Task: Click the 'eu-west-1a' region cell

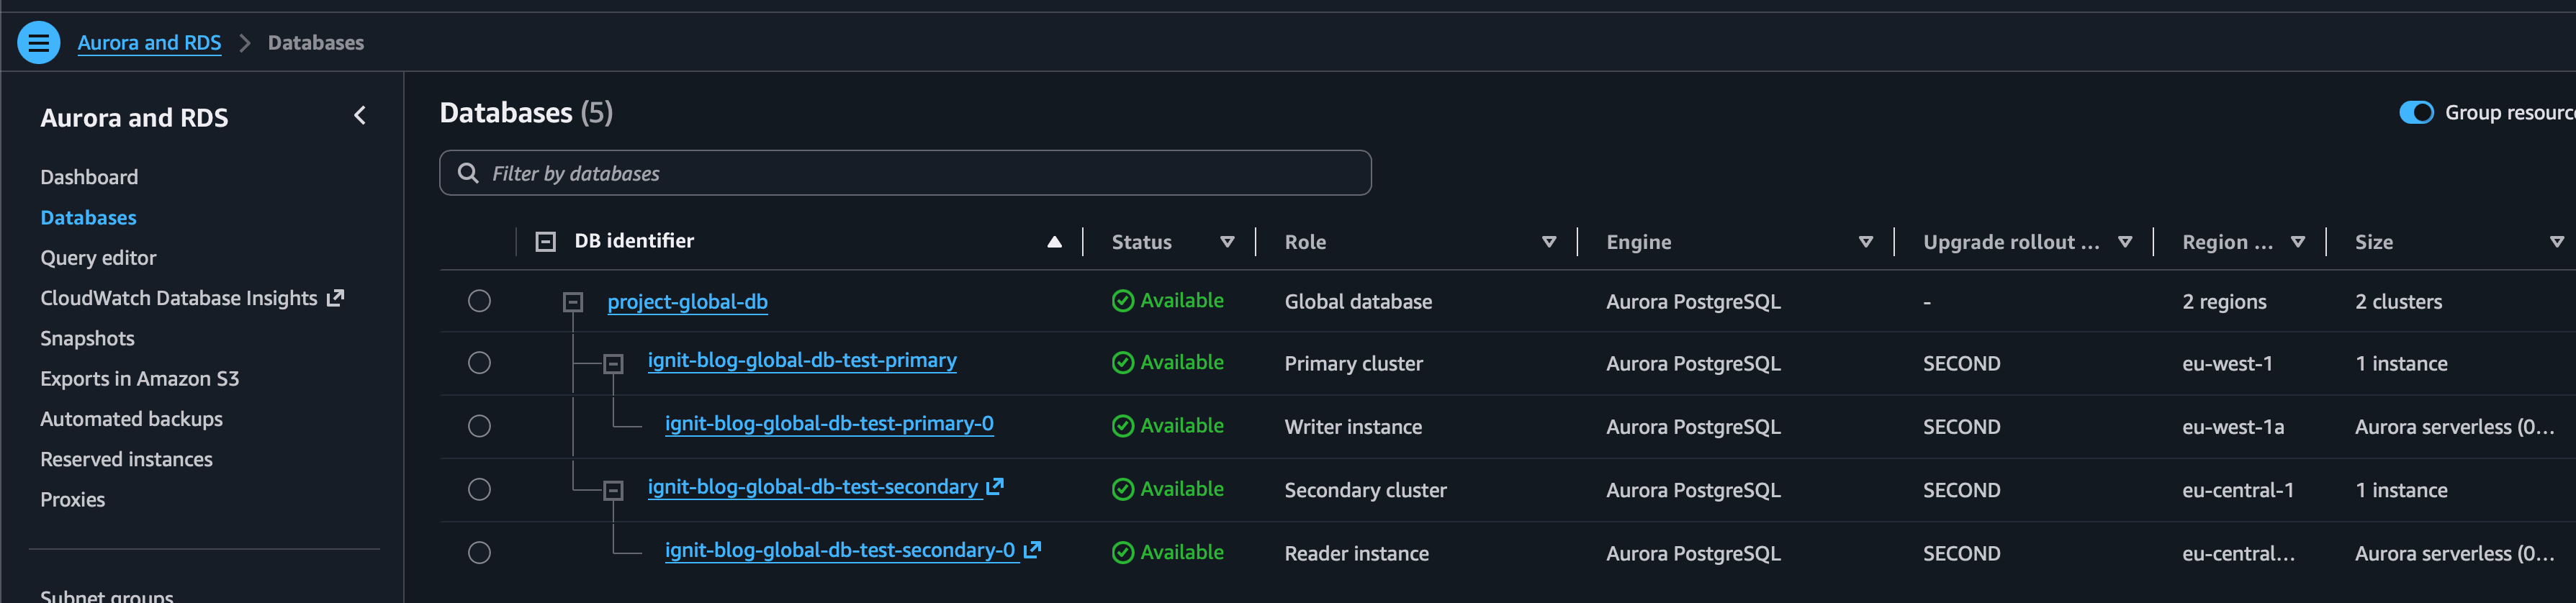Action: tap(2233, 427)
